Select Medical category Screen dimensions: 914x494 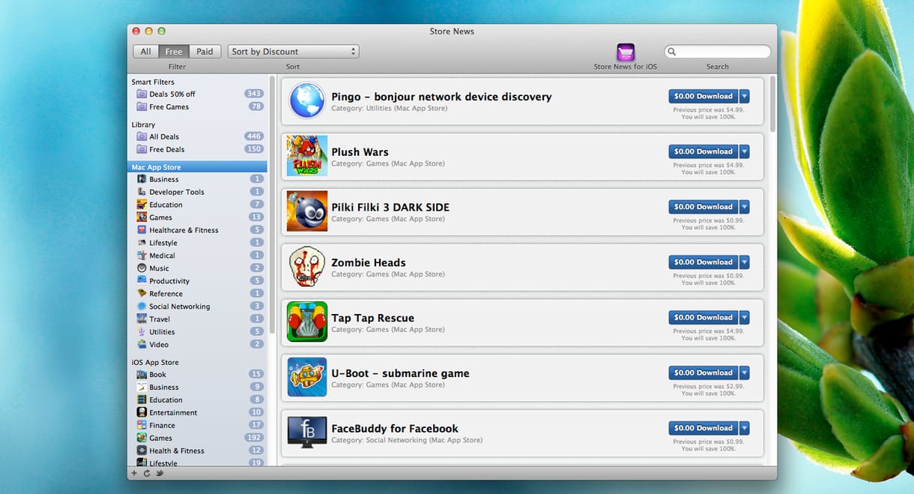coord(196,256)
